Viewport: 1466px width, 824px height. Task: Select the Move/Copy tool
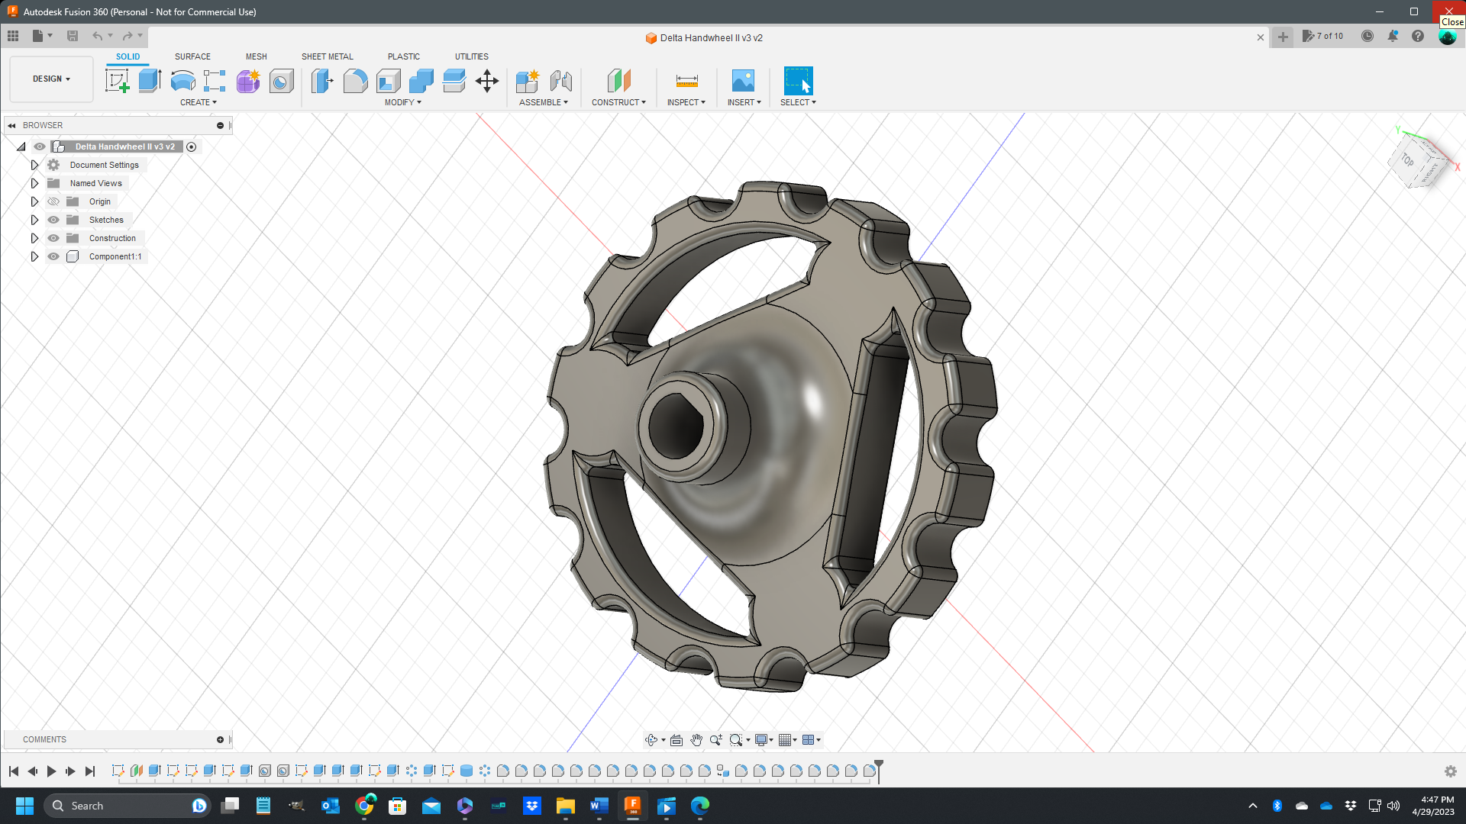pyautogui.click(x=487, y=81)
